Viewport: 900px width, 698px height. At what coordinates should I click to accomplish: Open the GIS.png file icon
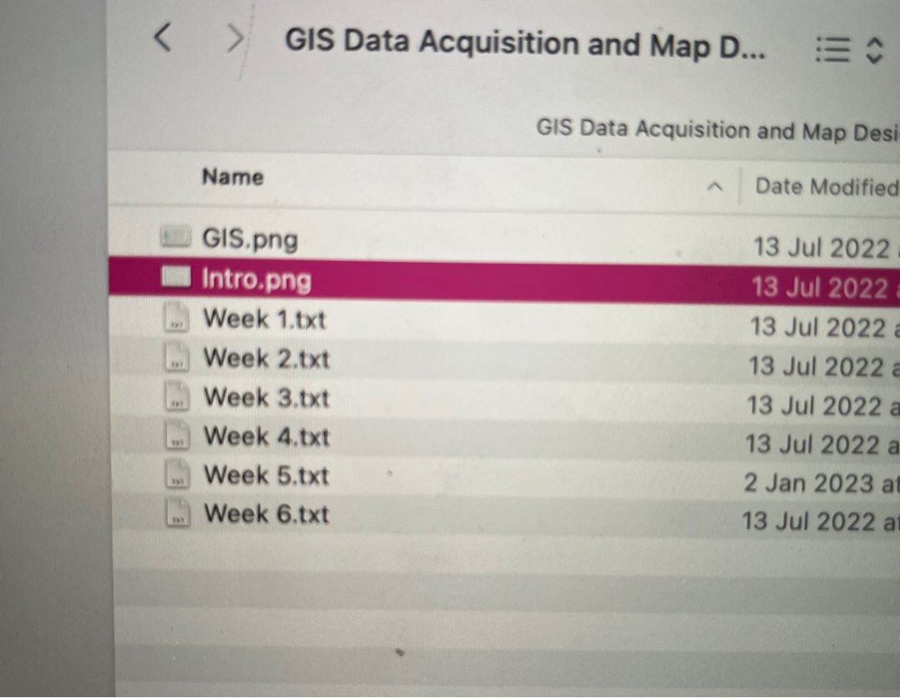click(176, 238)
